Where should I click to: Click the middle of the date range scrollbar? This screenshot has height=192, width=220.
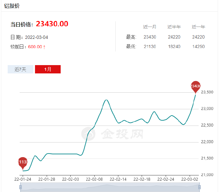coord(110,188)
